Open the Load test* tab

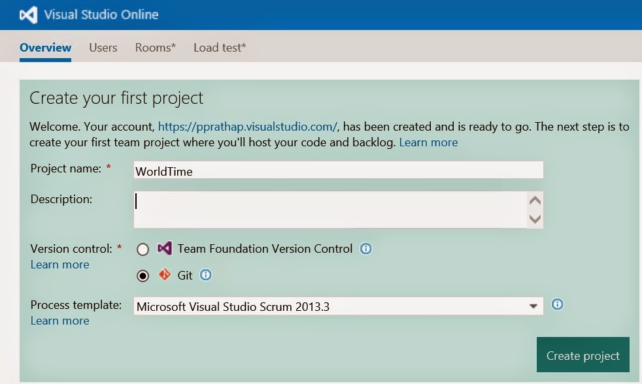tap(220, 48)
